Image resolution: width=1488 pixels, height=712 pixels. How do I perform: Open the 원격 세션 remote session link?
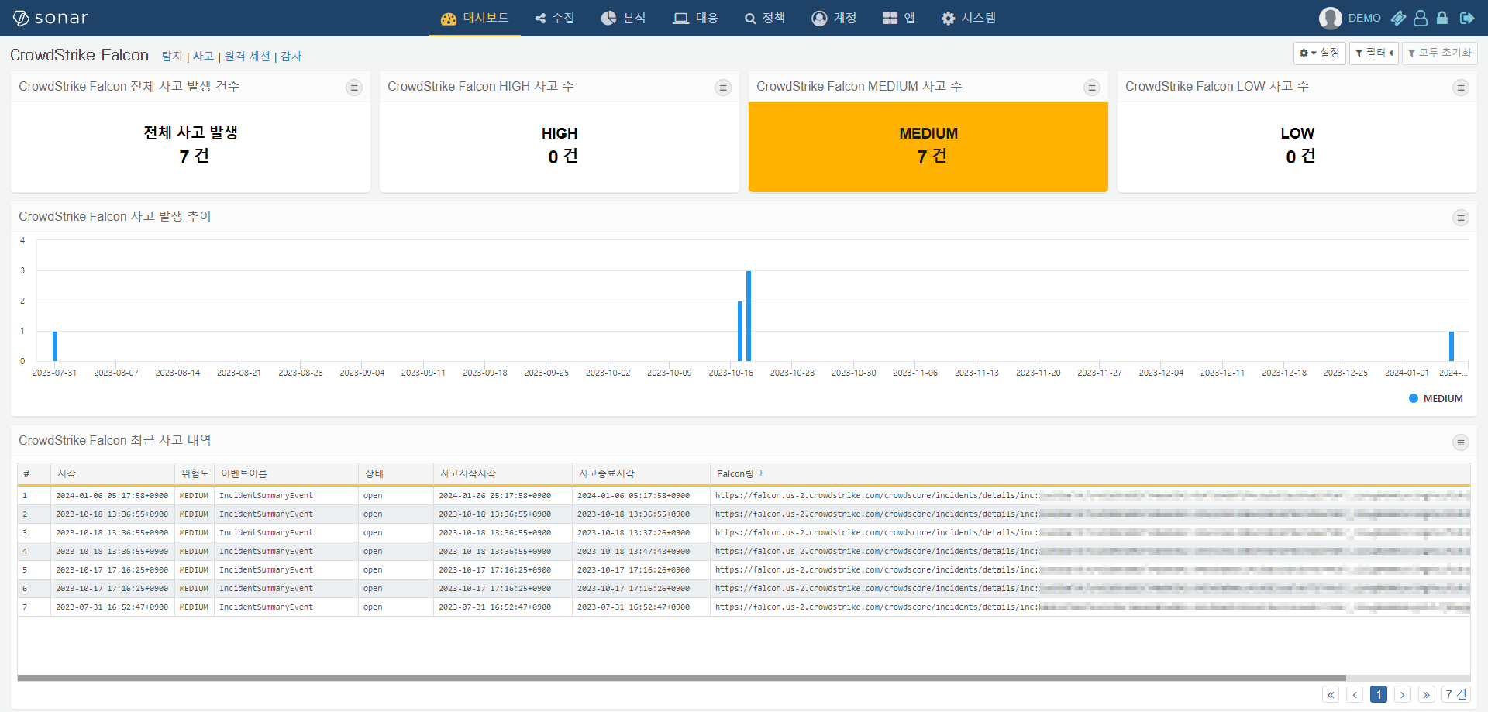[247, 56]
